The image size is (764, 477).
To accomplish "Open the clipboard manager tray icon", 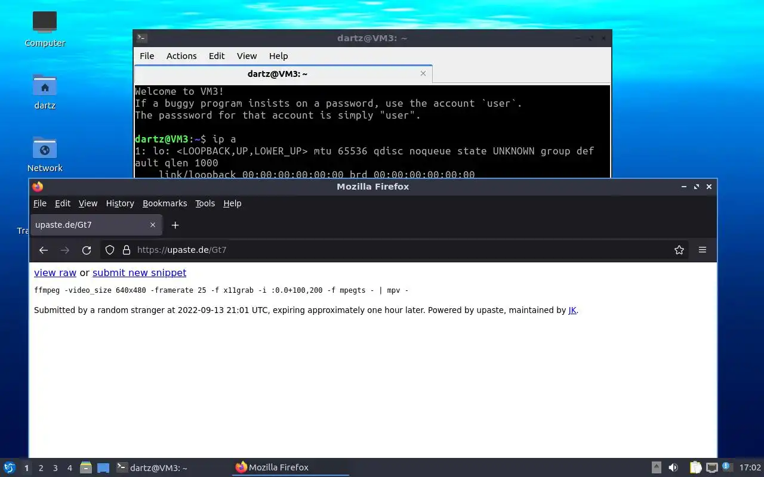I will 695,467.
